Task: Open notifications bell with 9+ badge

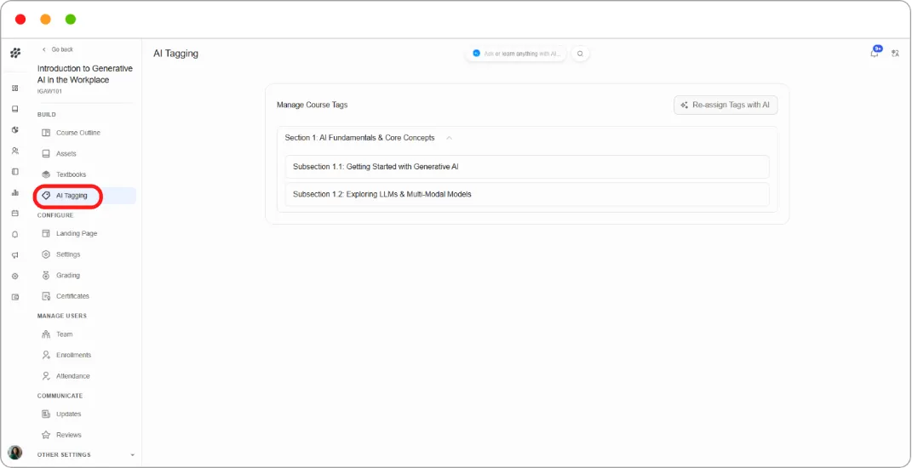Action: point(875,52)
